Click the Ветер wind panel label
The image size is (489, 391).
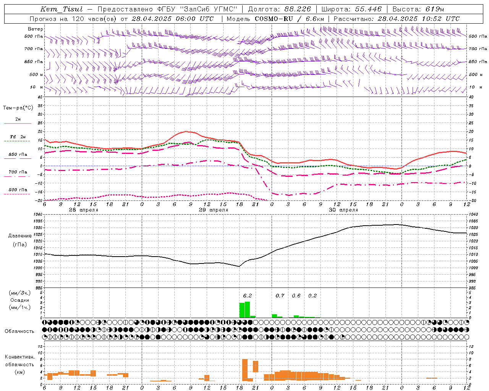(x=36, y=29)
